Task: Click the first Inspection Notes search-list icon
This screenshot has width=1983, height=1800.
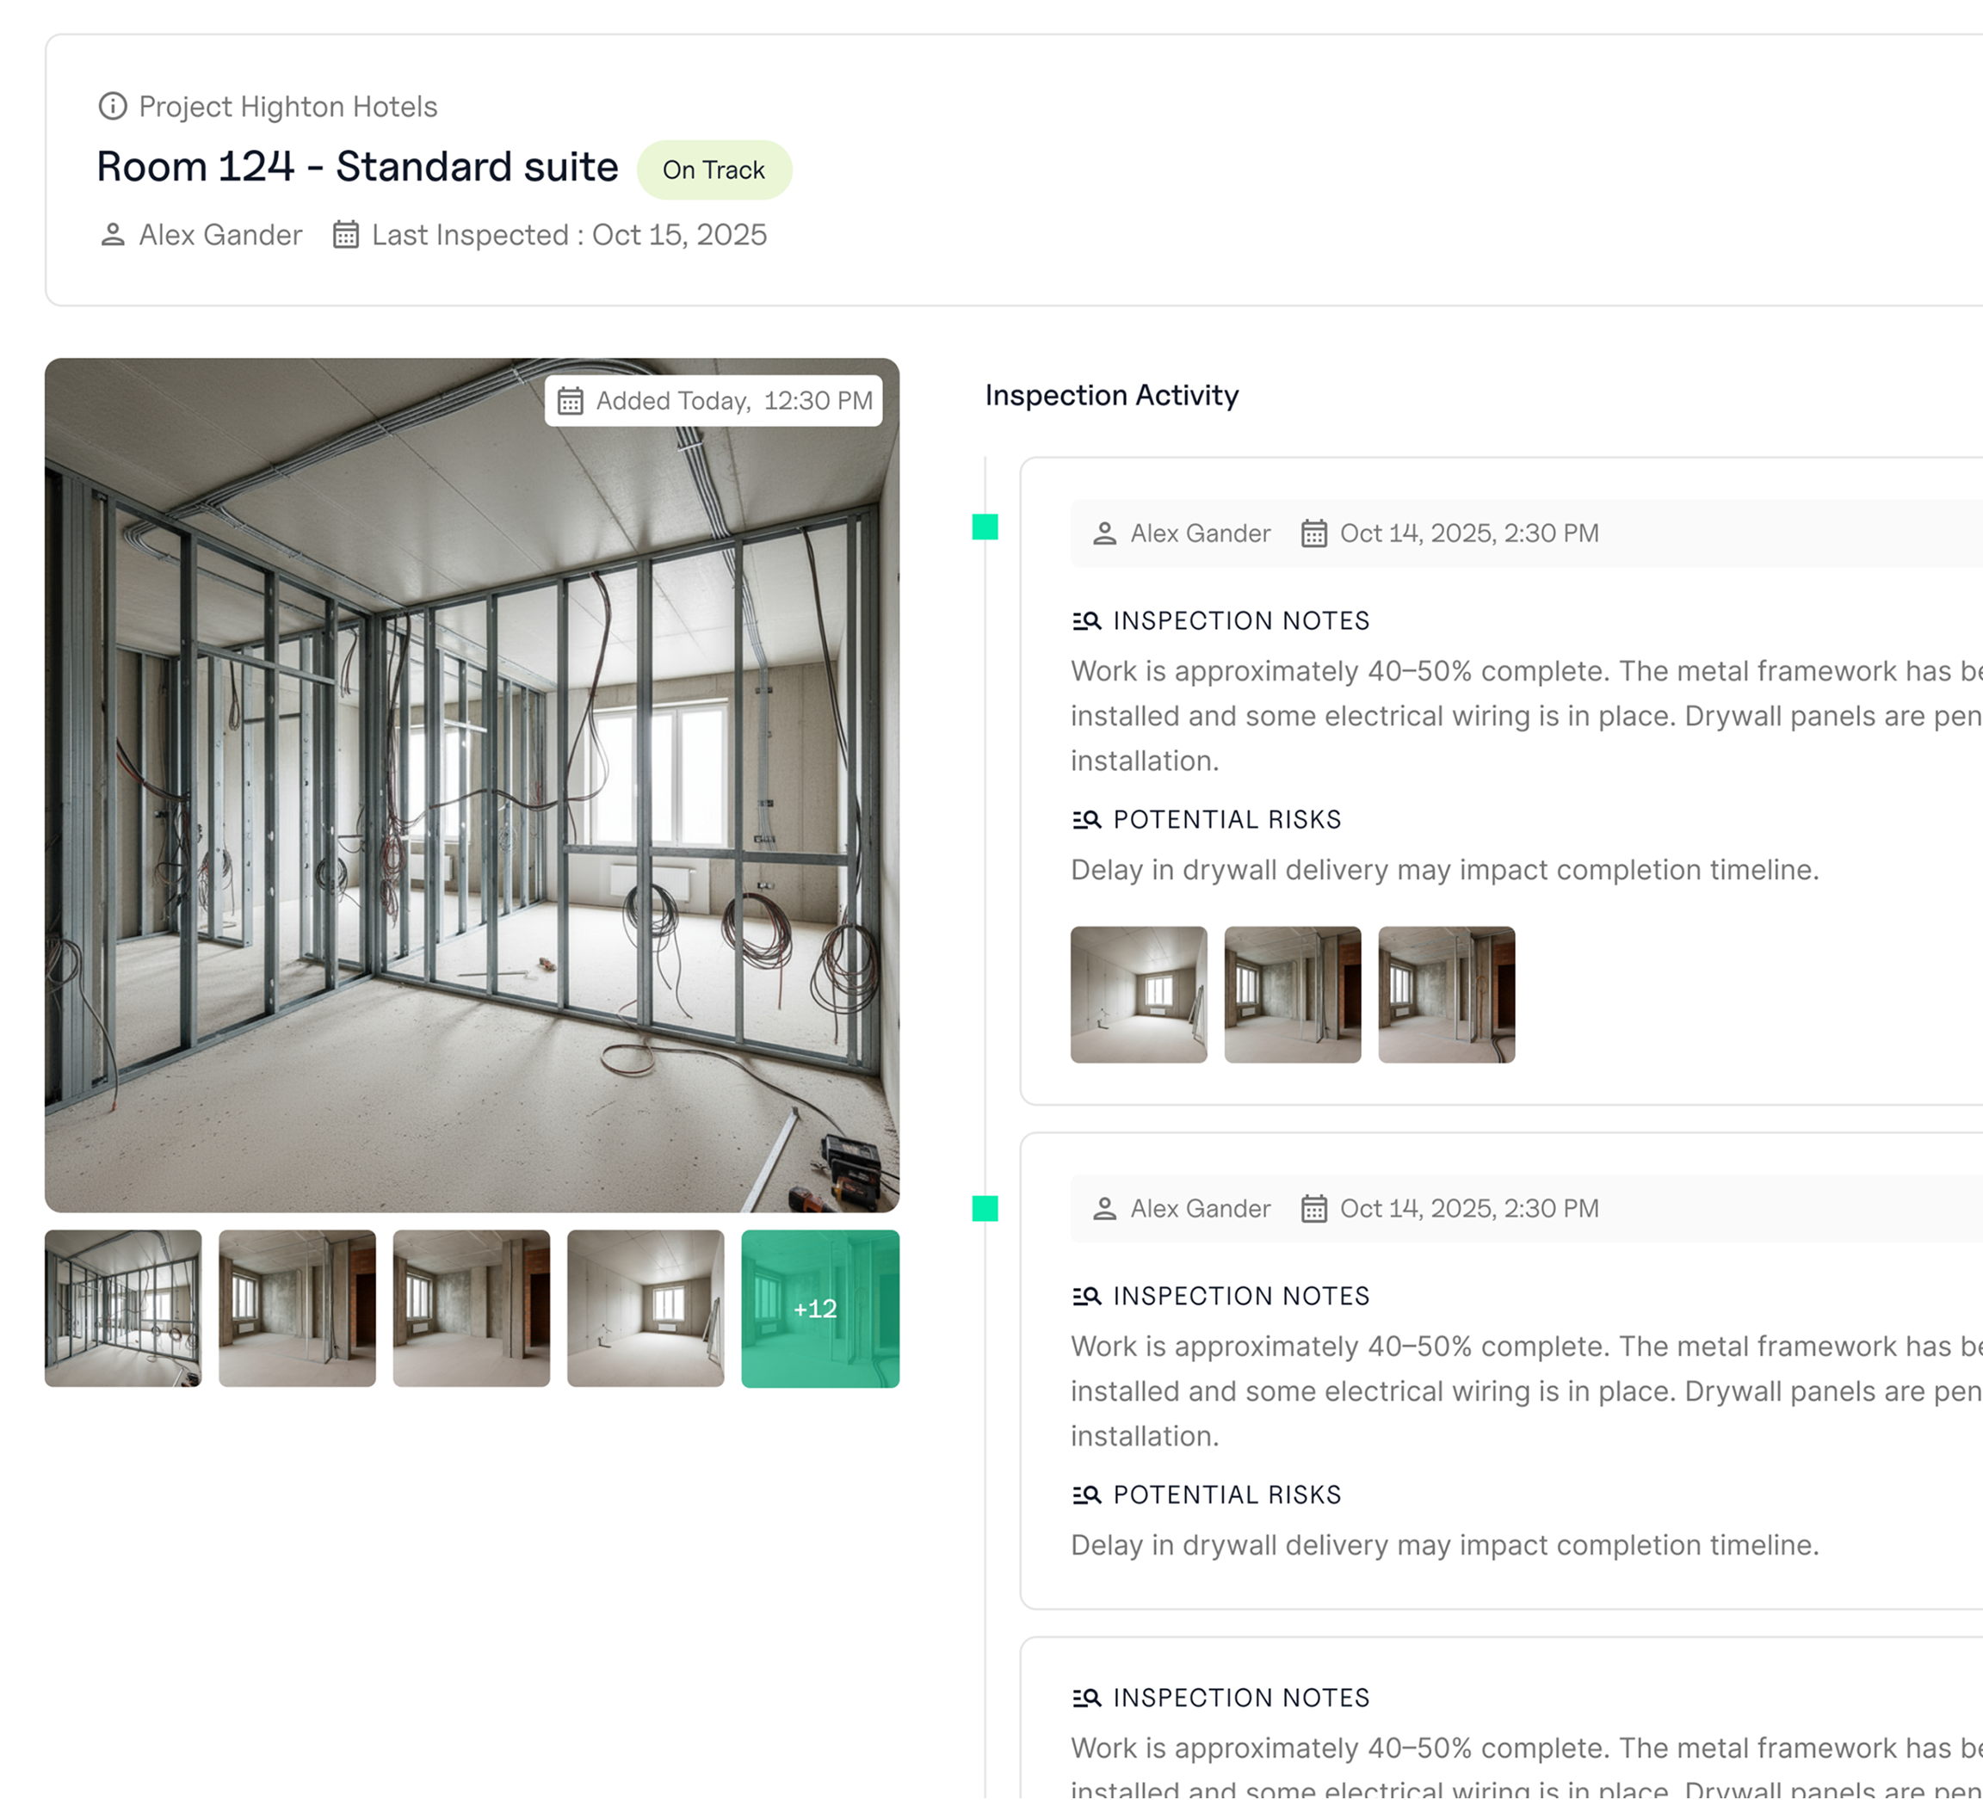Action: click(x=1087, y=620)
